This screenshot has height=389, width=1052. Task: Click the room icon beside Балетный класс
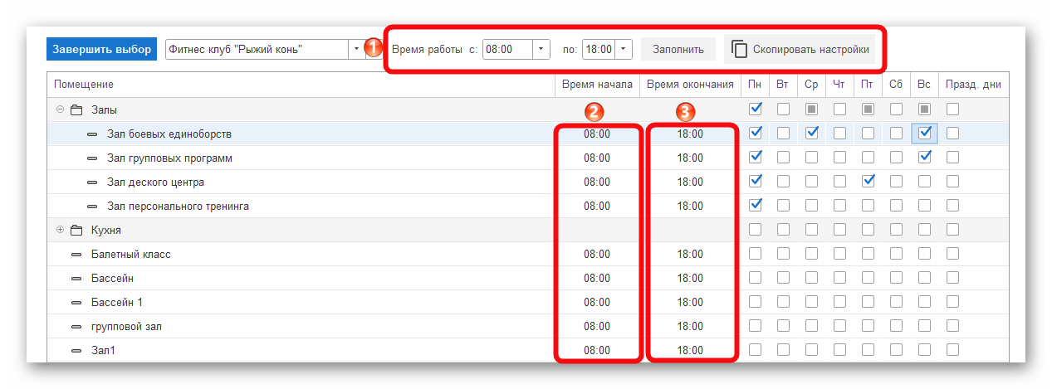point(76,255)
